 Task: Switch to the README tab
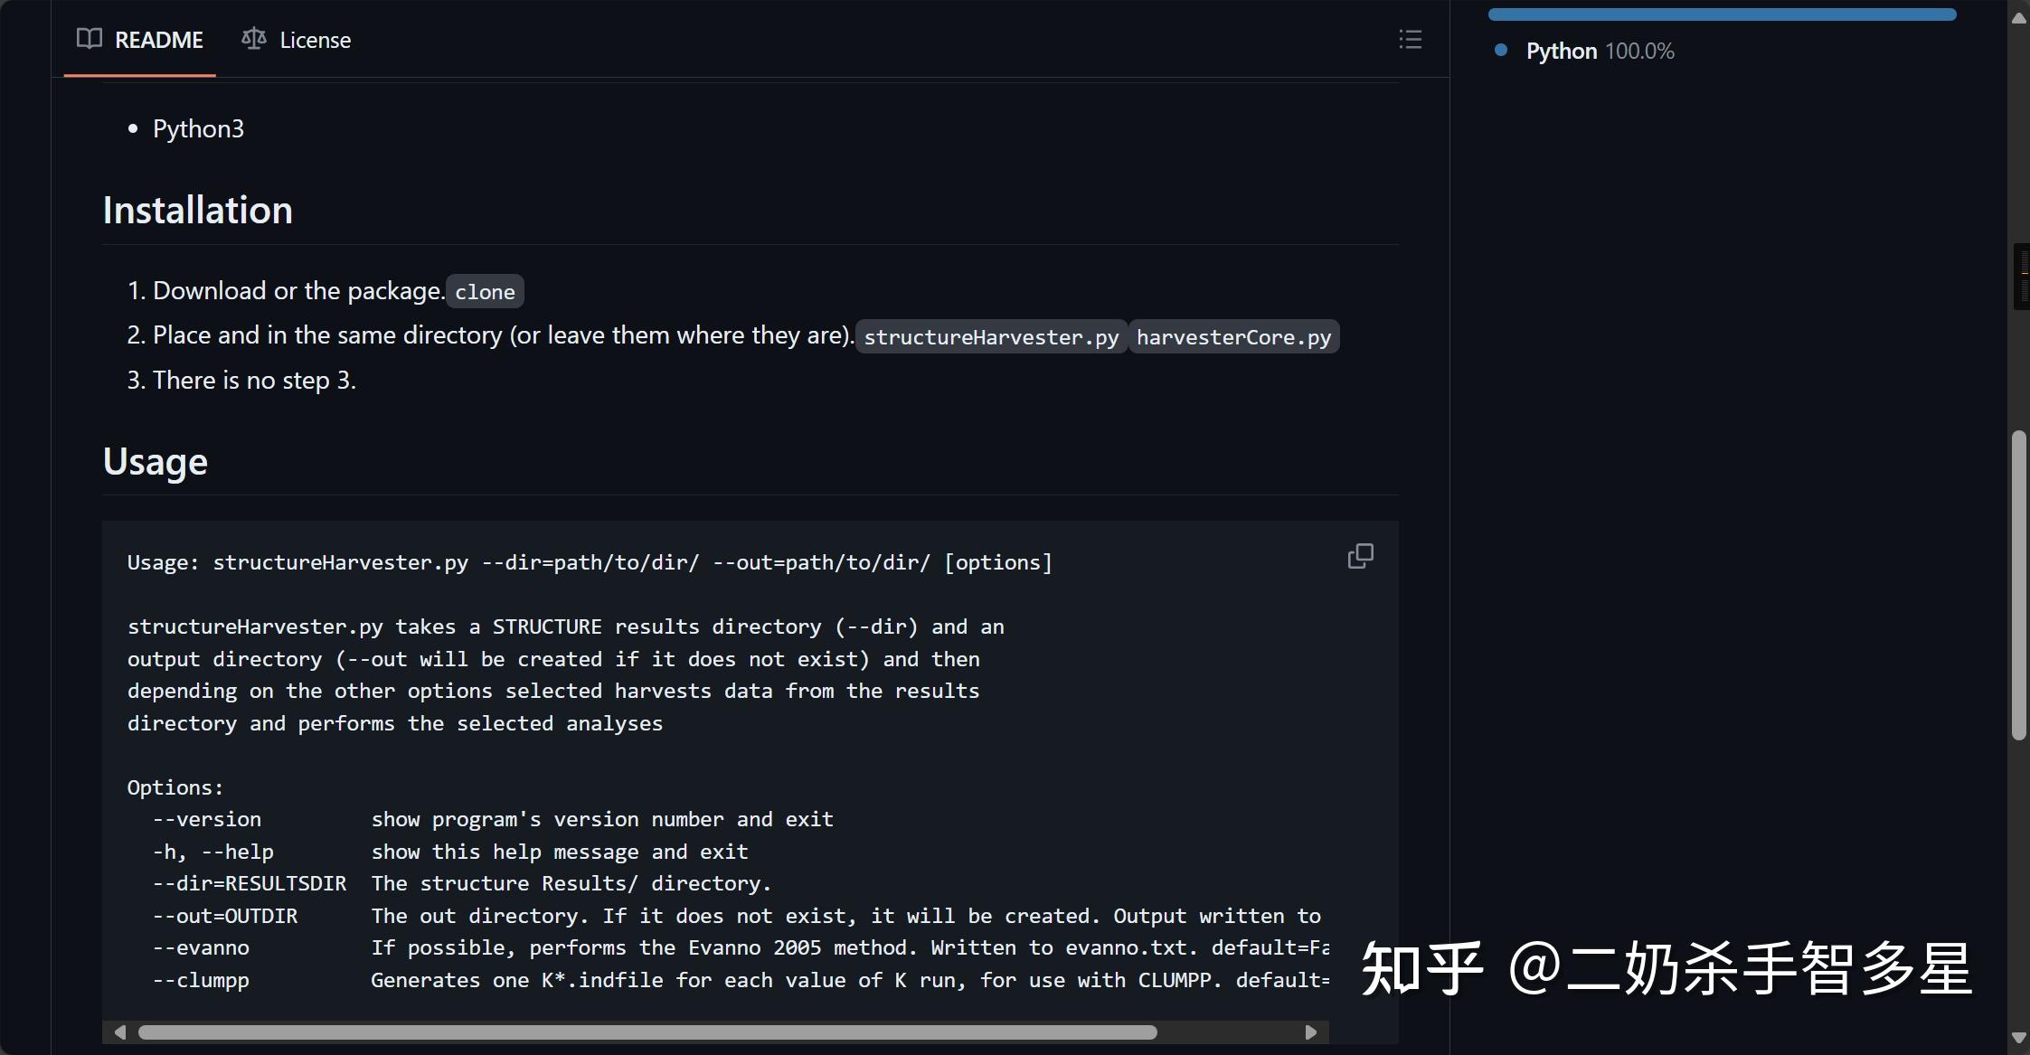157,39
